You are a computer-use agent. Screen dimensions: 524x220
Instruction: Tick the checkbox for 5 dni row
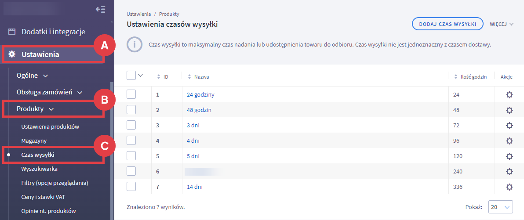(131, 156)
